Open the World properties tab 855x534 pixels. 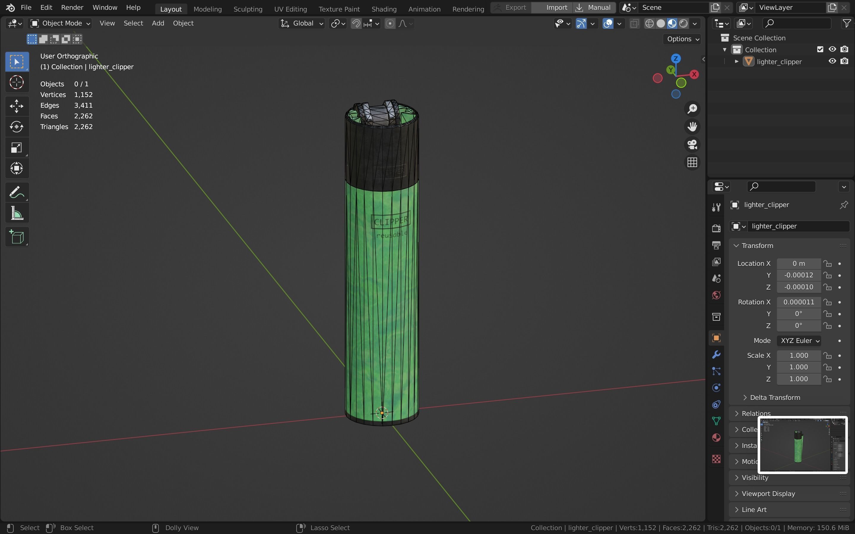click(716, 295)
